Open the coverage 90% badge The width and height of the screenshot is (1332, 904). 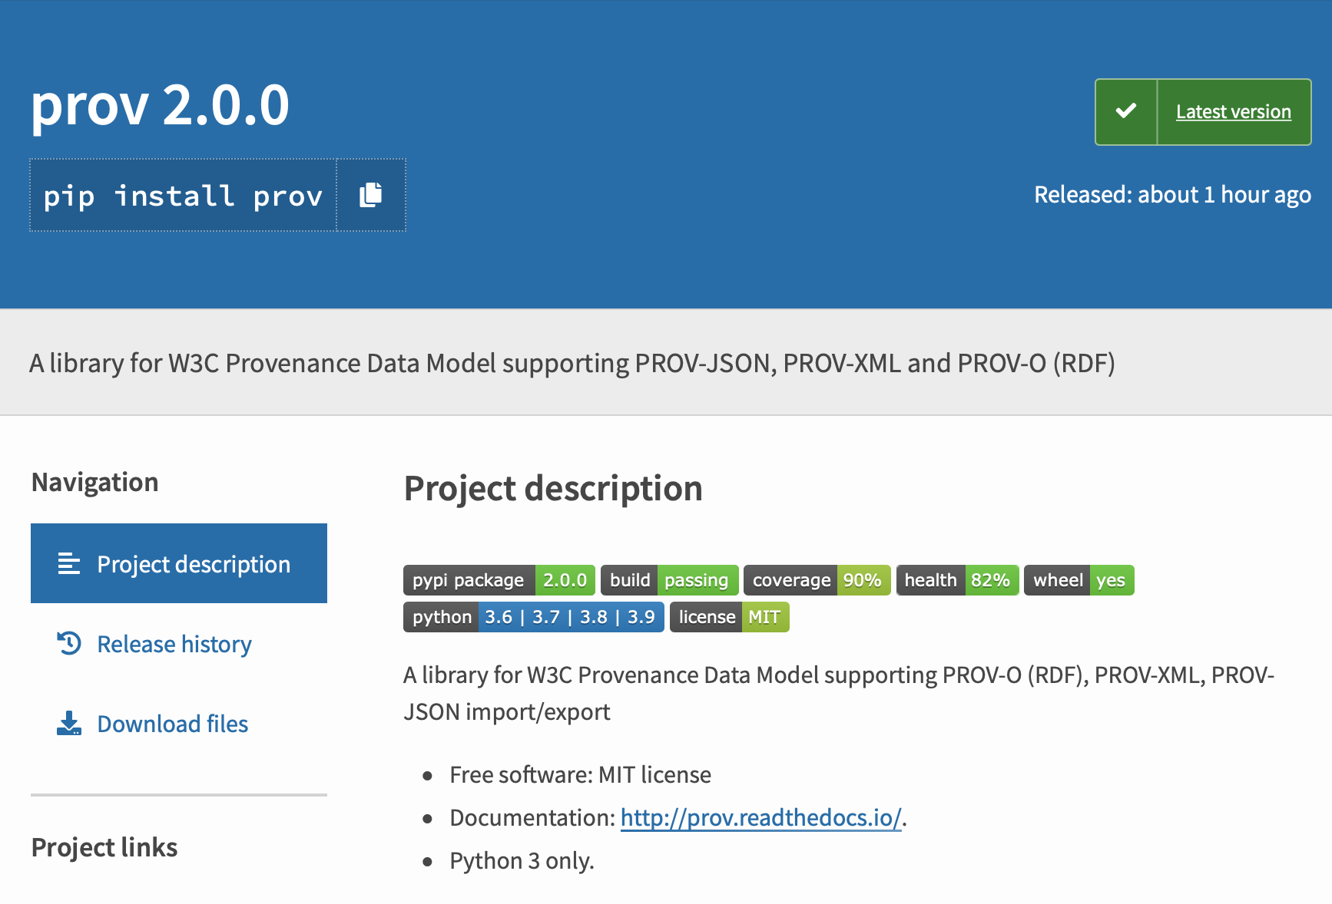click(x=817, y=580)
